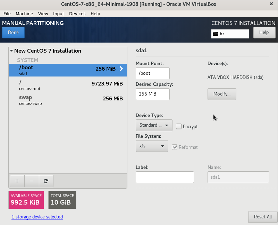This screenshot has height=225, width=278.
Task: Click the br keyboard layout indicator box
Action: pos(230,34)
